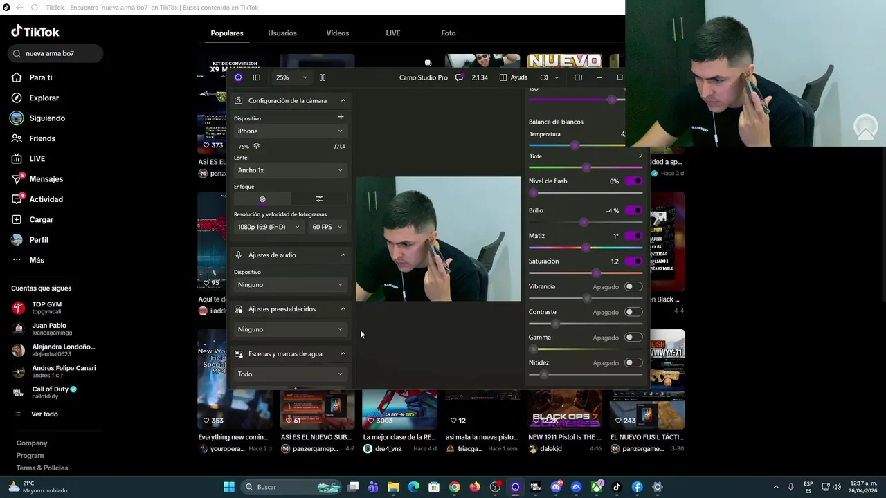
Task: Toggle the right sidebar panel in Camo
Action: (x=578, y=77)
